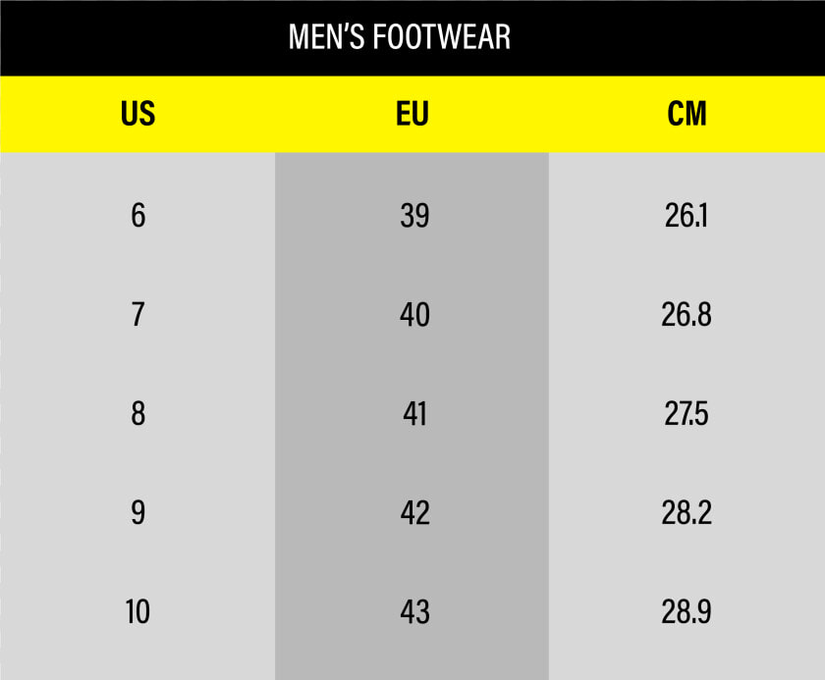Click US size 10 cell
The width and height of the screenshot is (825, 680).
pos(137,611)
